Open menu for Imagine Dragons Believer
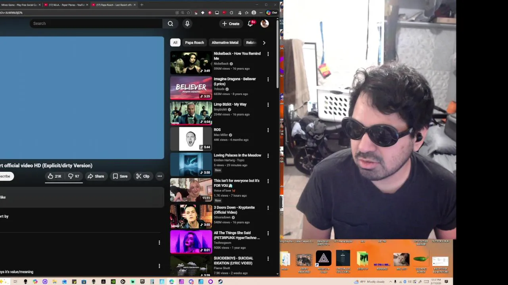 pyautogui.click(x=268, y=79)
